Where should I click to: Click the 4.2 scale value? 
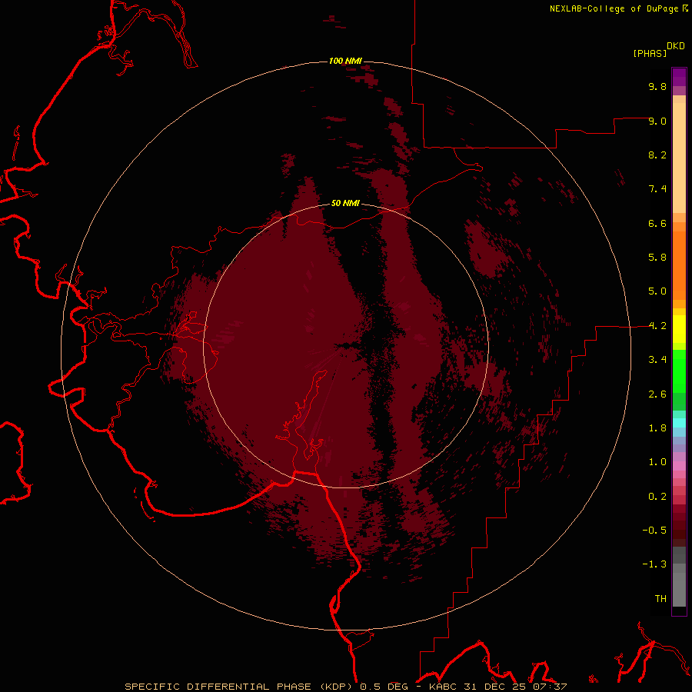(657, 326)
